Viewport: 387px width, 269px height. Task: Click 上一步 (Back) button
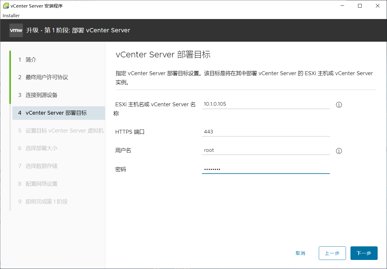pos(332,253)
